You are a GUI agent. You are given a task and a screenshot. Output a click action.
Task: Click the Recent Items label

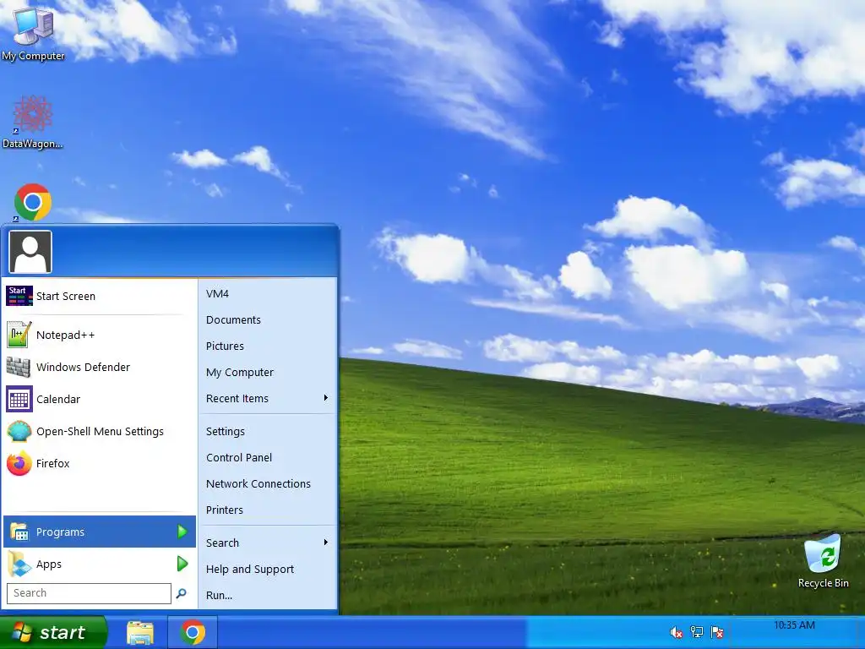click(x=237, y=399)
